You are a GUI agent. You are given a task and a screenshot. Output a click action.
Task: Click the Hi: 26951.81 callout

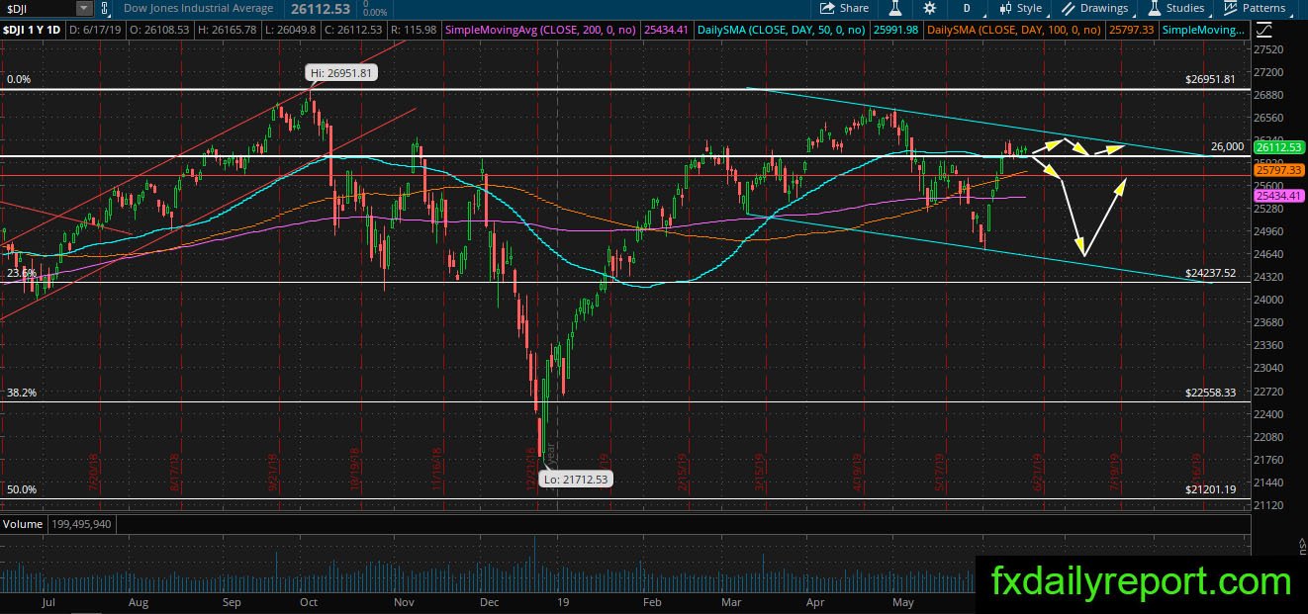click(x=341, y=73)
